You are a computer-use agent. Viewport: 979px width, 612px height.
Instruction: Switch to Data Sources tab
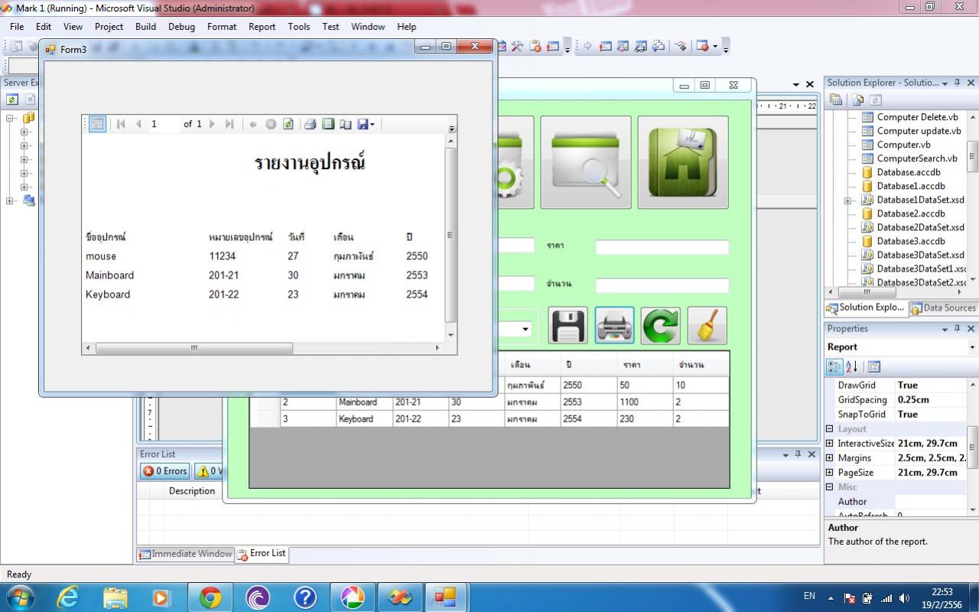coord(943,308)
